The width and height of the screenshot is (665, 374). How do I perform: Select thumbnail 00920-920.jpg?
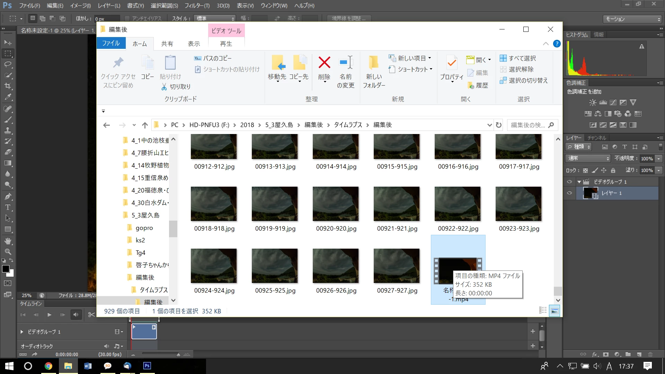[x=336, y=204]
